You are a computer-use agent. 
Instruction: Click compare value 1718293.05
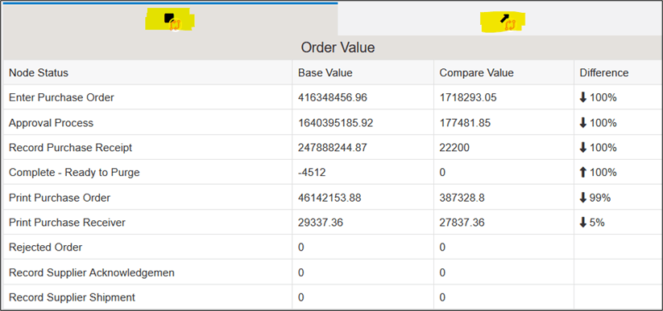click(x=468, y=97)
